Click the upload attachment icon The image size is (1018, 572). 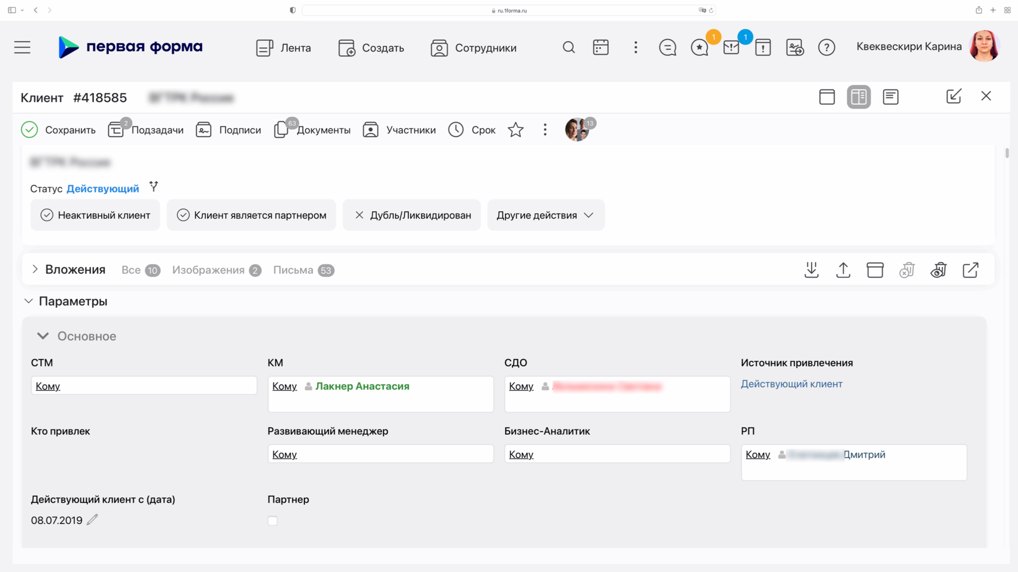843,270
